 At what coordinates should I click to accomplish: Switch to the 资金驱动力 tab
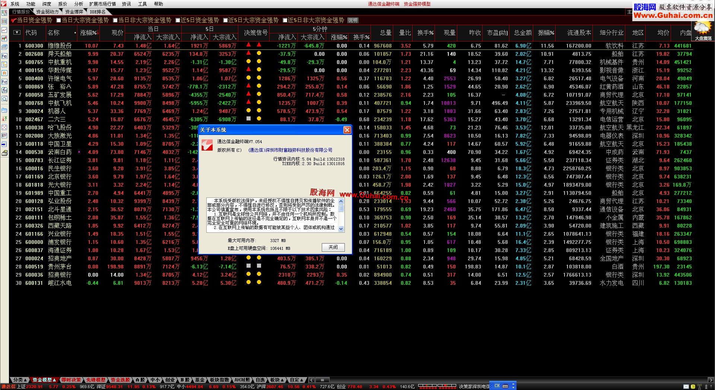pos(47,12)
